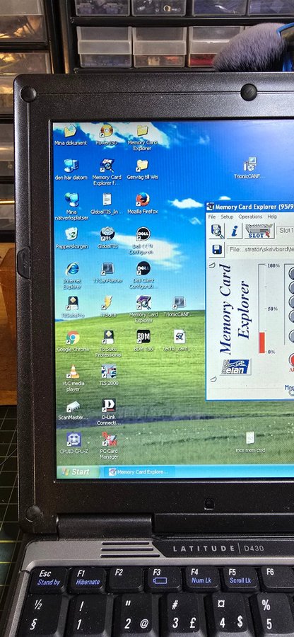The height and width of the screenshot is (637, 294).
Task: Open the Windows Start menu
Action: click(x=78, y=472)
